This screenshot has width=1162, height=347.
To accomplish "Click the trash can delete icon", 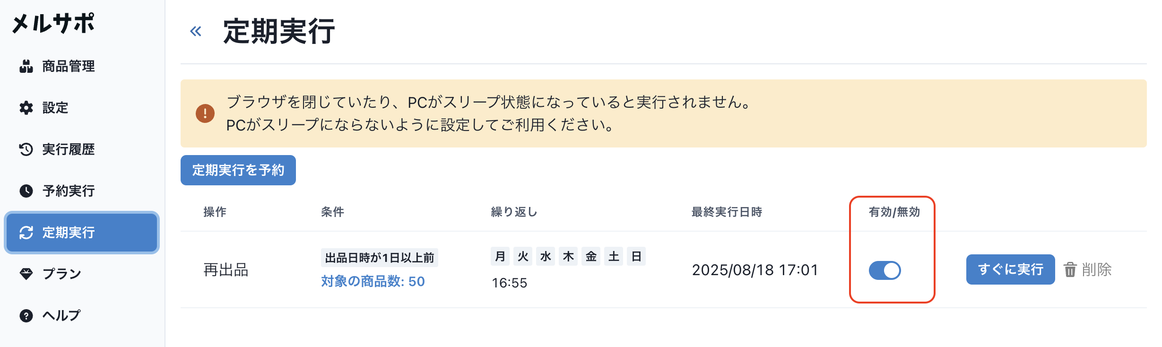I will [x=1070, y=269].
